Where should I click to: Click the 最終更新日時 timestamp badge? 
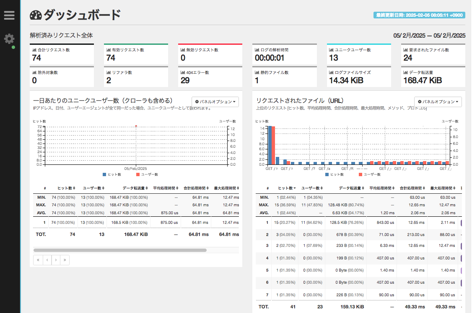click(419, 15)
